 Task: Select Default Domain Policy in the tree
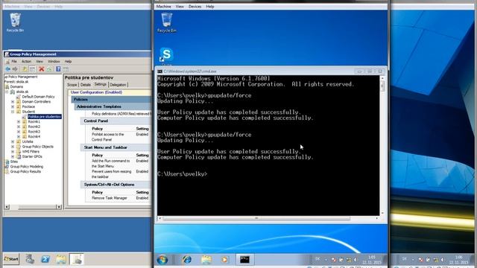(x=38, y=97)
